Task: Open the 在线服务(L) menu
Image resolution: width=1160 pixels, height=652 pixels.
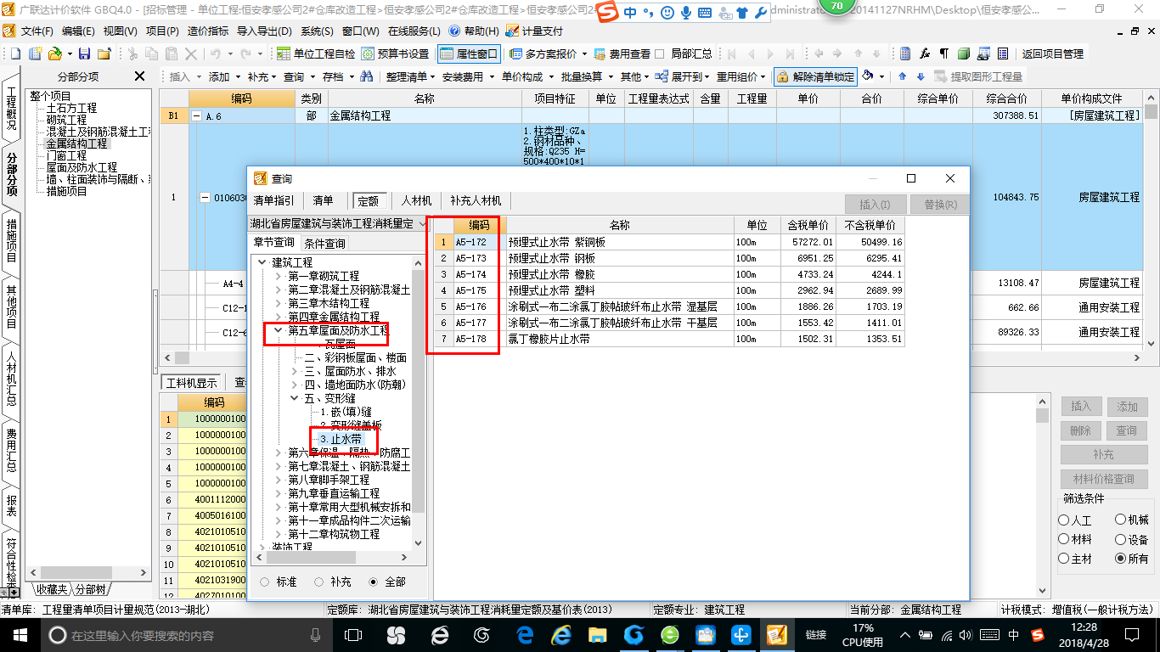Action: pyautogui.click(x=413, y=31)
